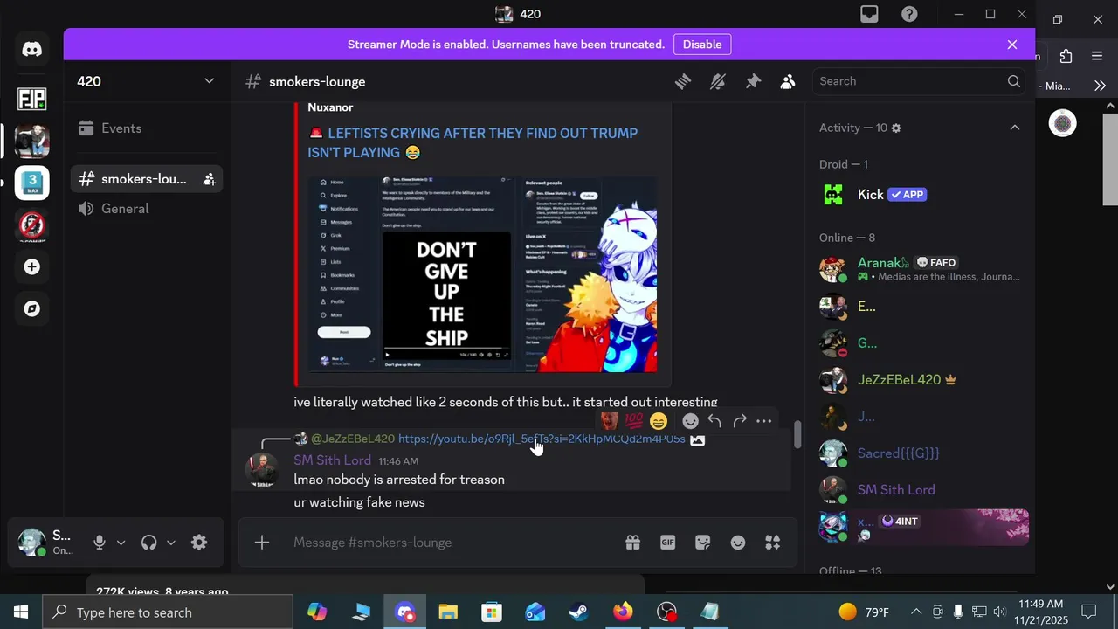Open headphone output options dropdown
Image resolution: width=1118 pixels, height=629 pixels.
point(170,543)
